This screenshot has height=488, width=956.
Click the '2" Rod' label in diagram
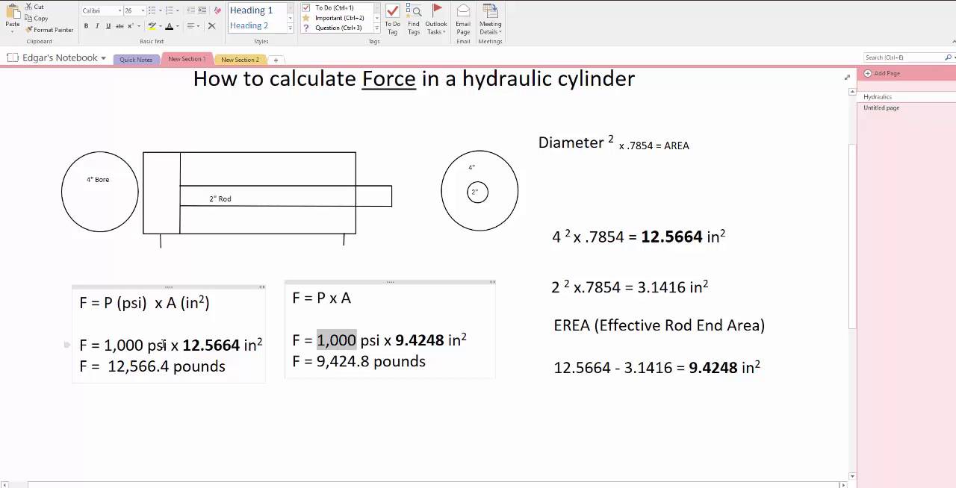(x=220, y=199)
